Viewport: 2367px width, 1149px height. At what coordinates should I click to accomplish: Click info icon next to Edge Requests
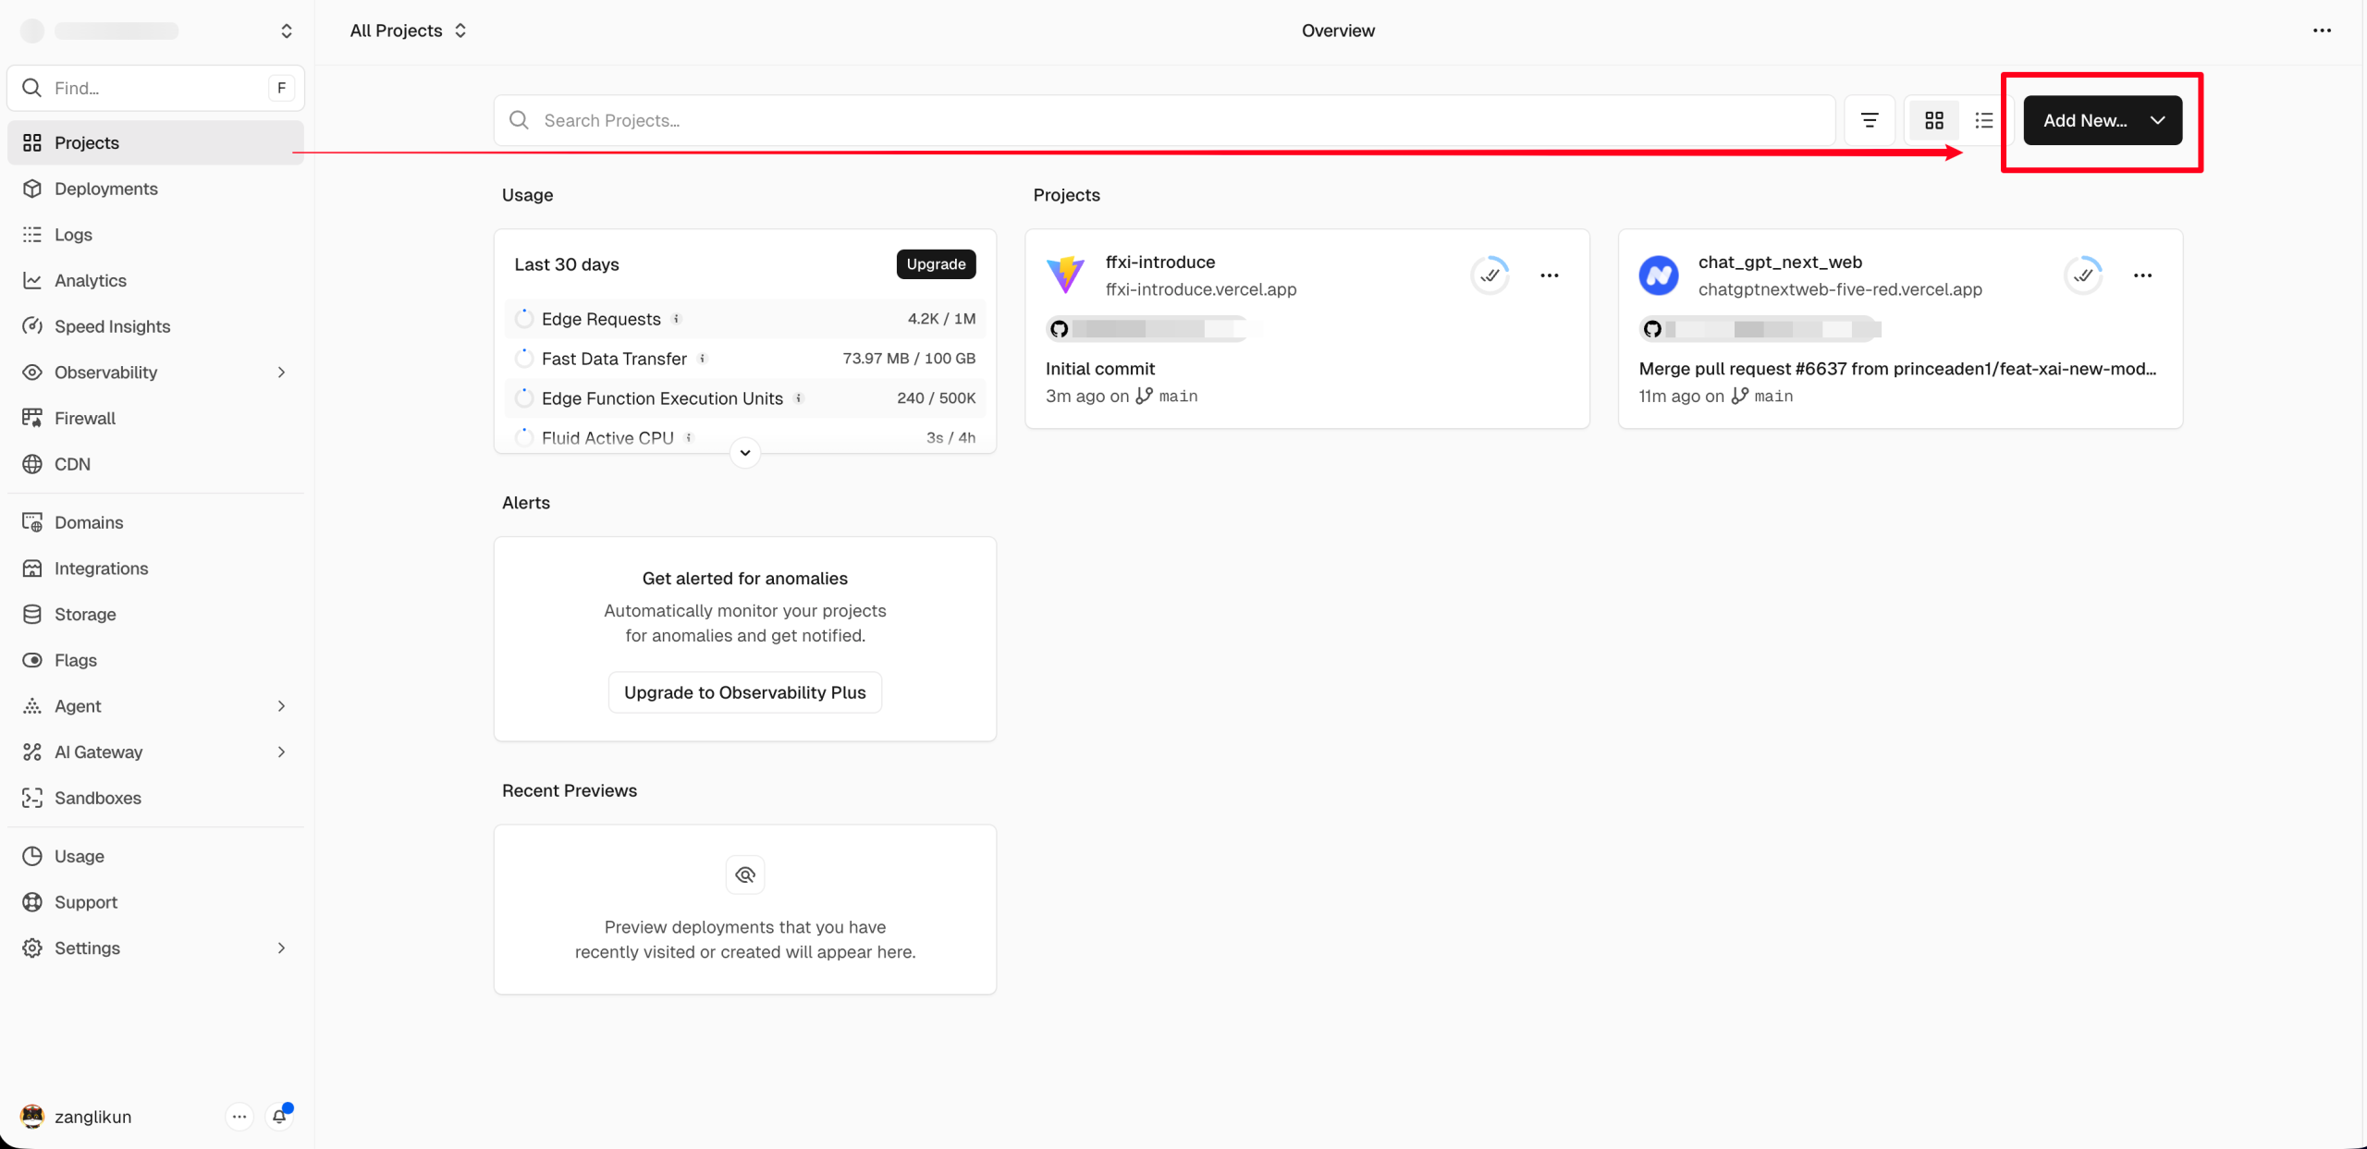(677, 319)
